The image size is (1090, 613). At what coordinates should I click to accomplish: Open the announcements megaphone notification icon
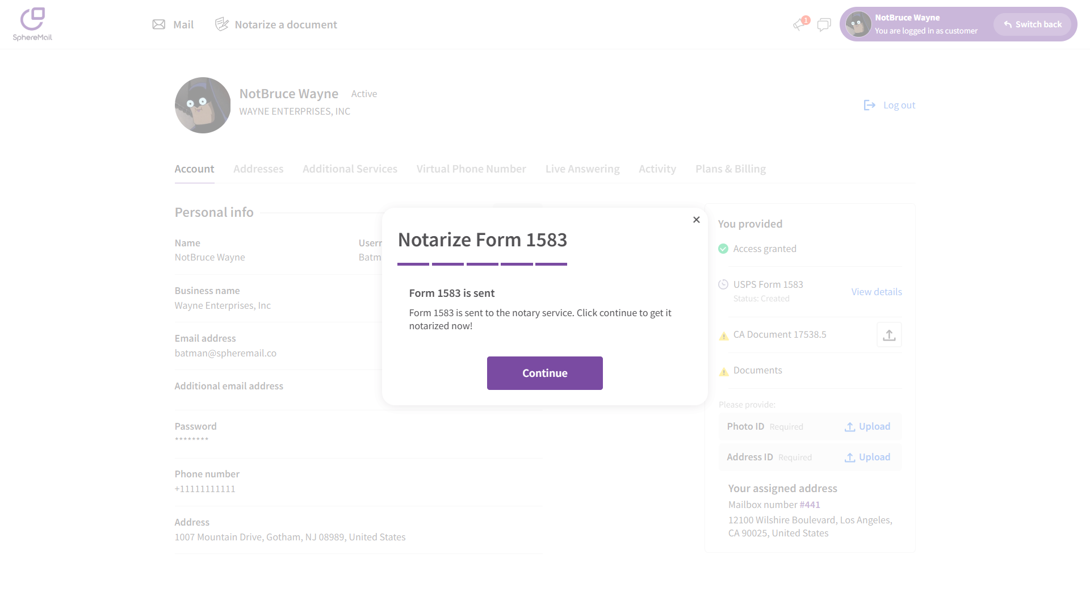(x=799, y=24)
